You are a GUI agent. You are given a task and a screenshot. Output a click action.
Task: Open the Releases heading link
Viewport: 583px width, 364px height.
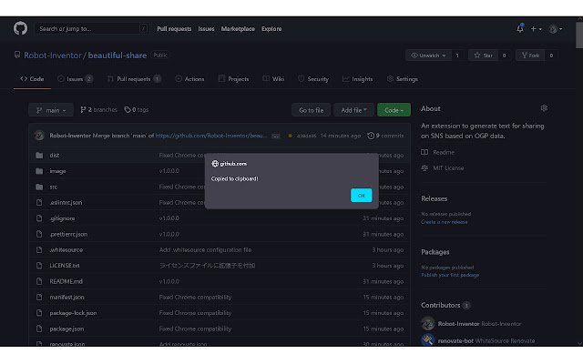[x=434, y=198]
